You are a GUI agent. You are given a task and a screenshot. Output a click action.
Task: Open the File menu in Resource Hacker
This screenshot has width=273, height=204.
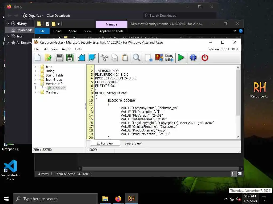pyautogui.click(x=36, y=49)
